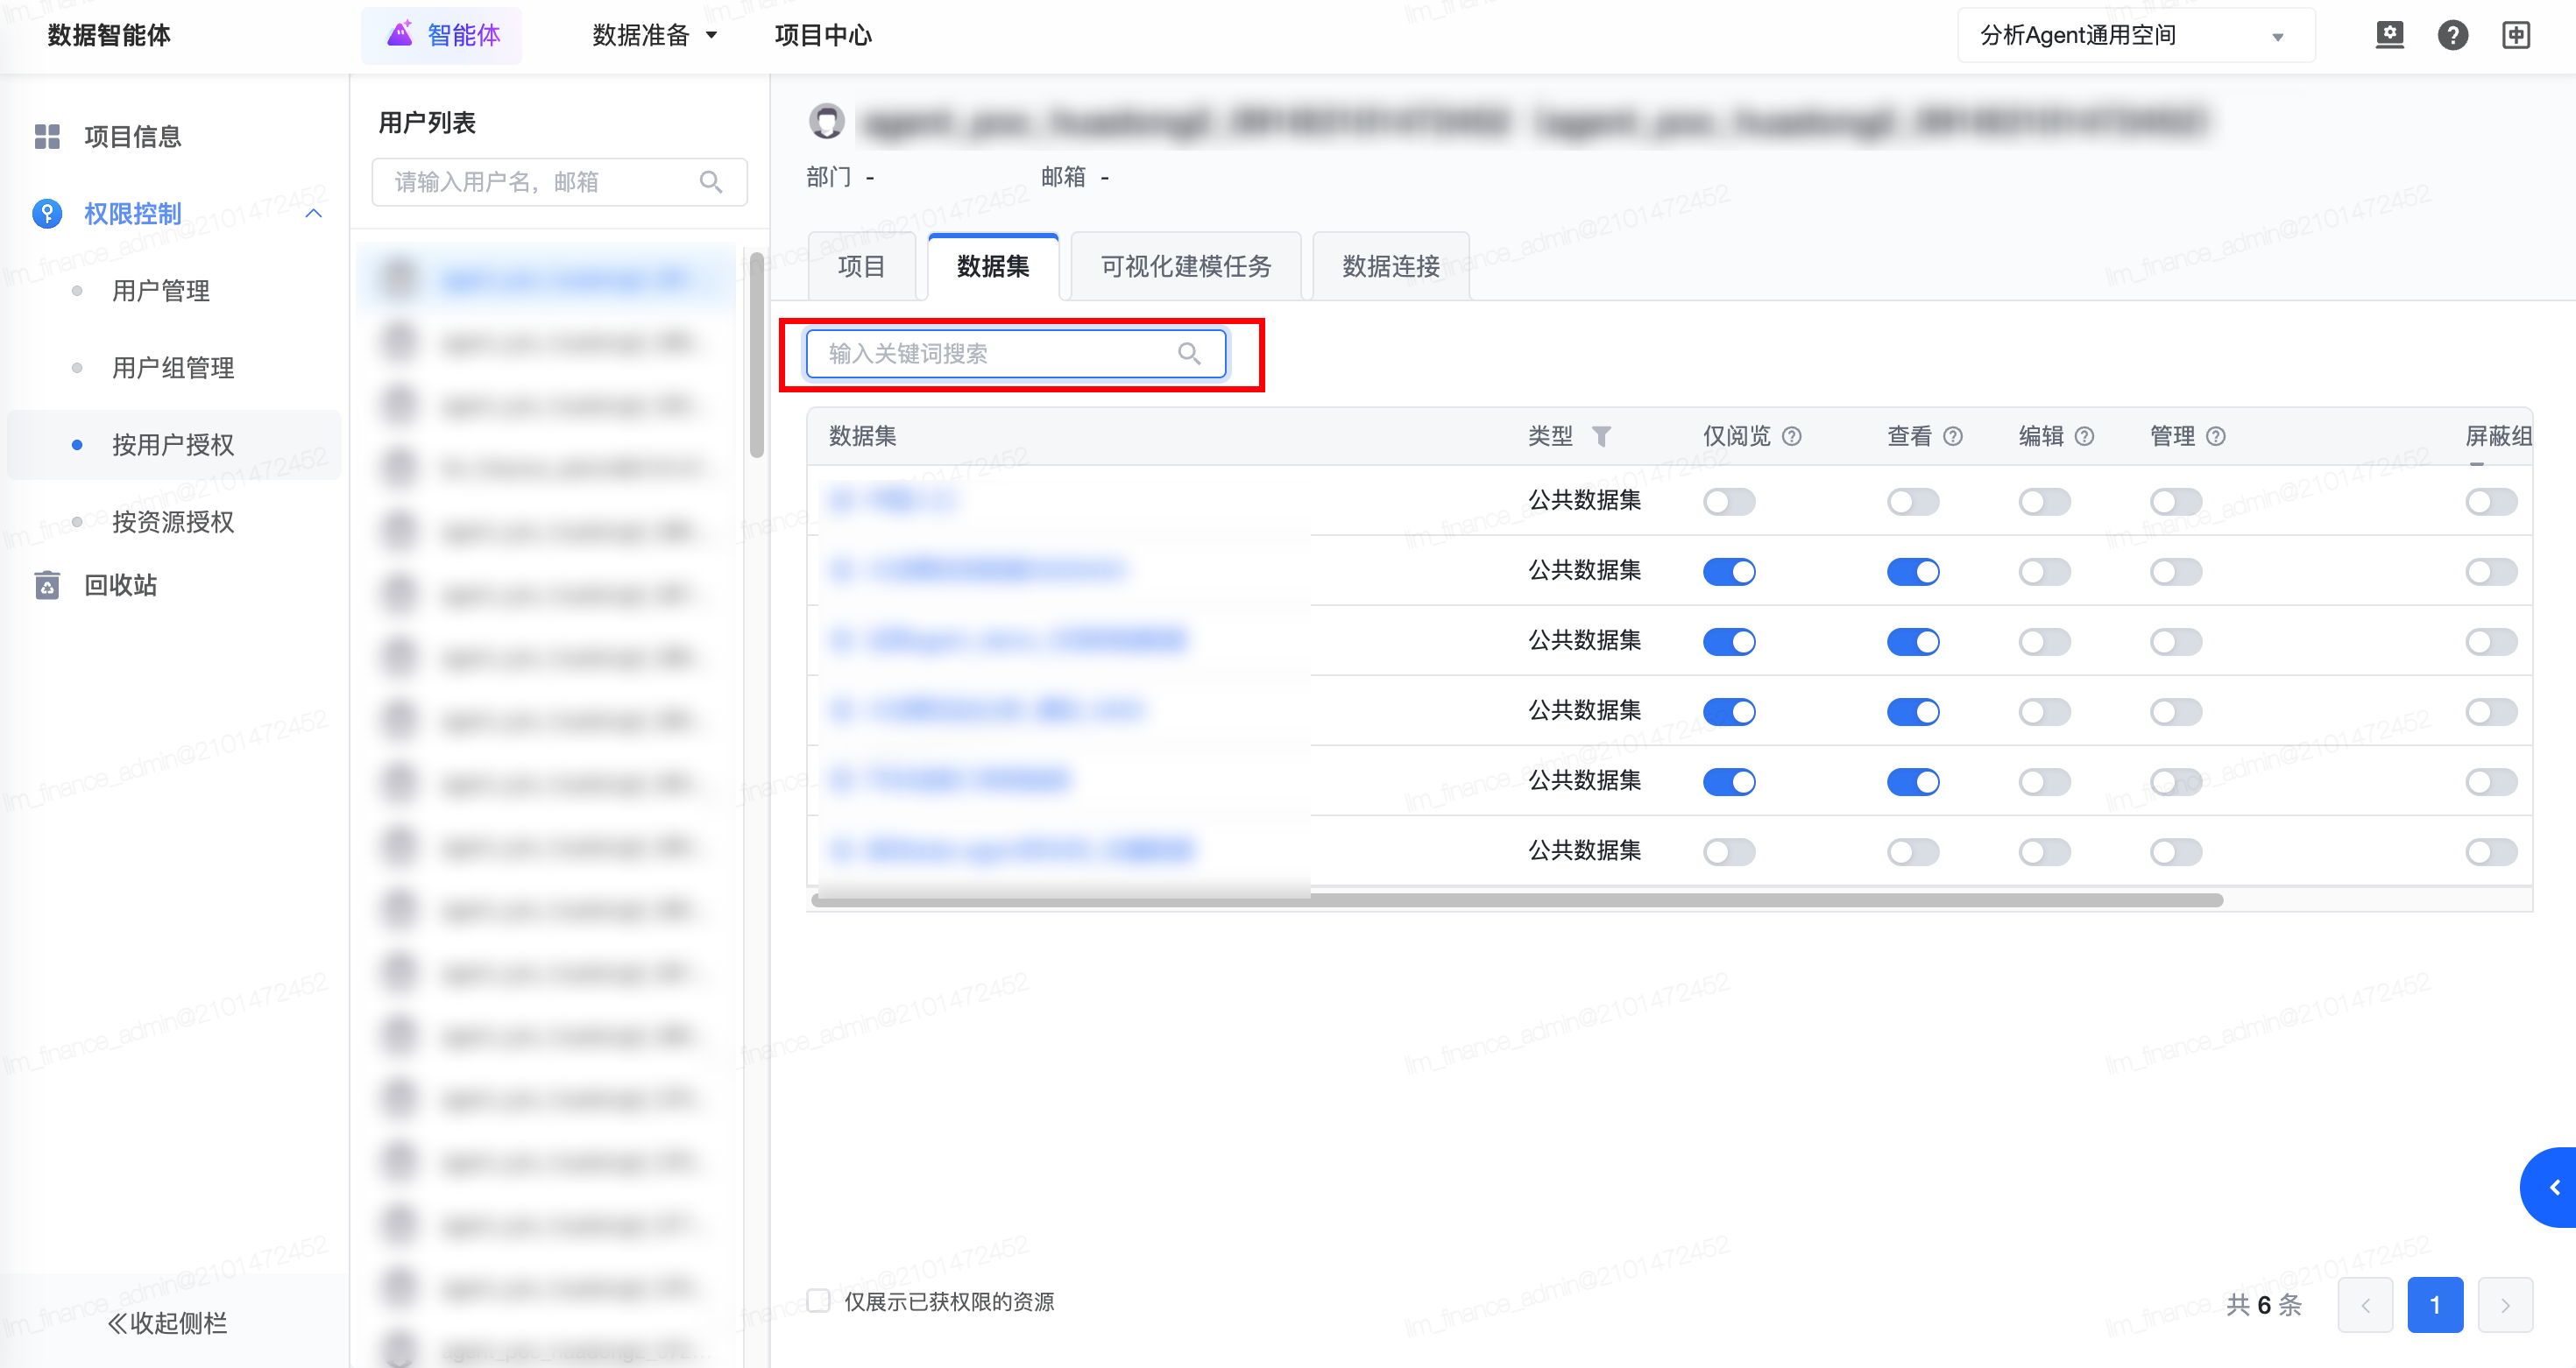Enable 仅阅览 toggle in first dataset row

click(1729, 502)
